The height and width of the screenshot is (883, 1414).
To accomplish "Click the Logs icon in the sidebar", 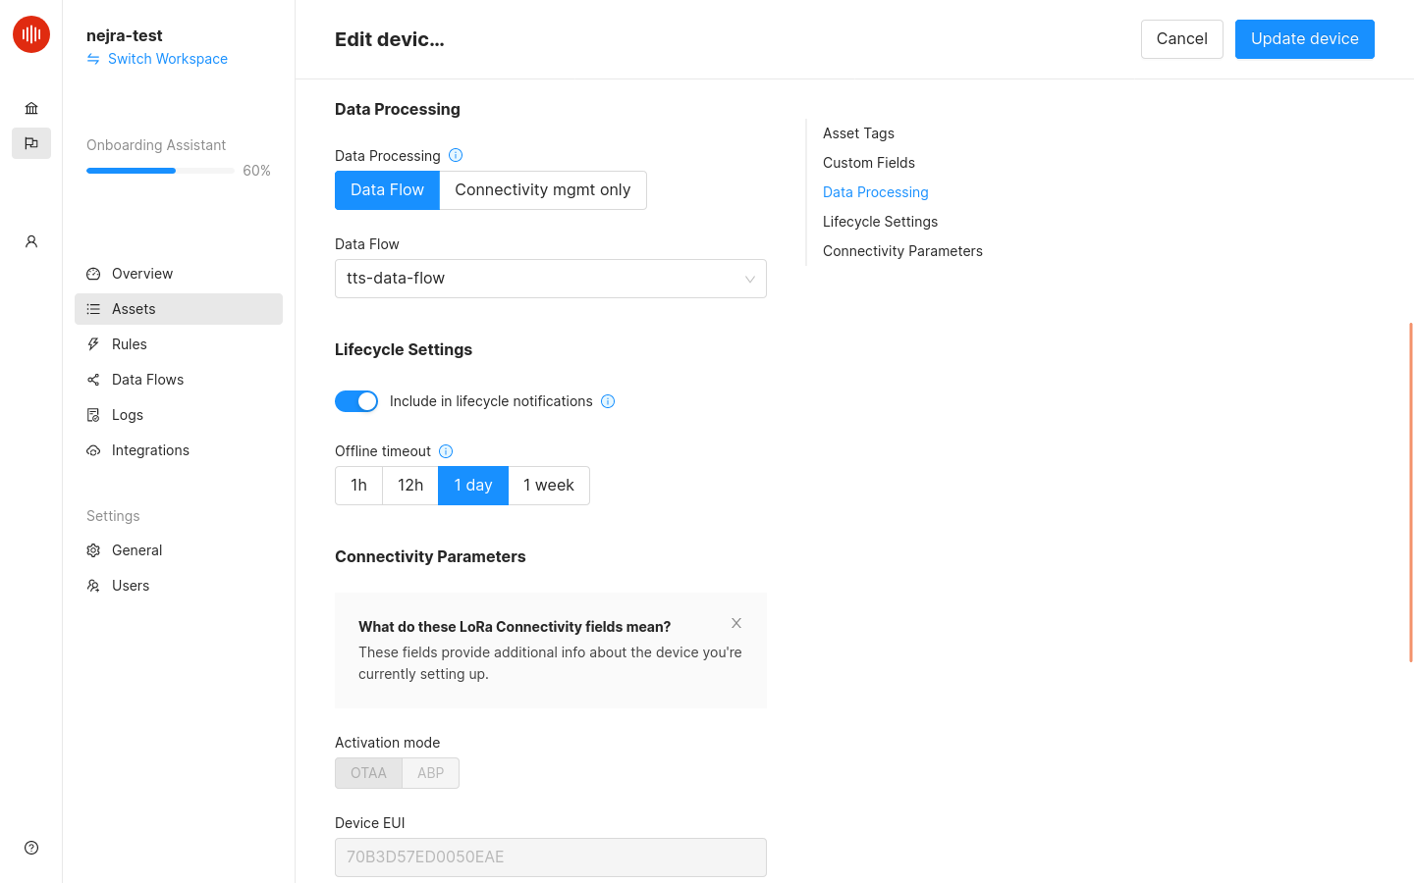I will pyautogui.click(x=93, y=414).
